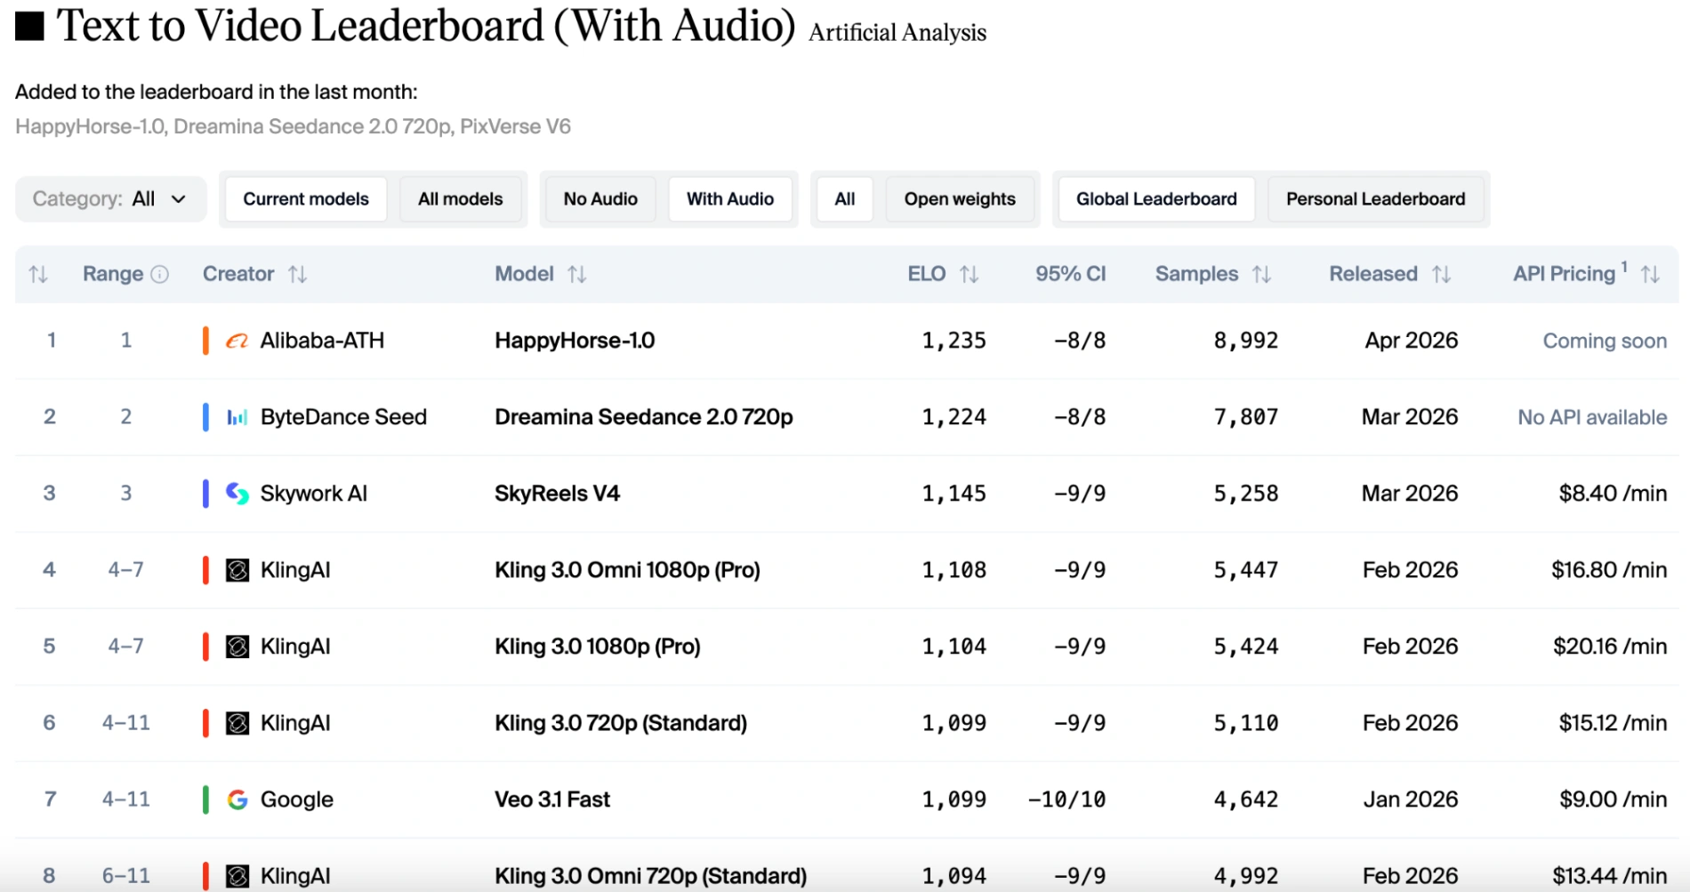1690x892 pixels.
Task: Switch to the Global Leaderboard tab
Action: [1155, 199]
